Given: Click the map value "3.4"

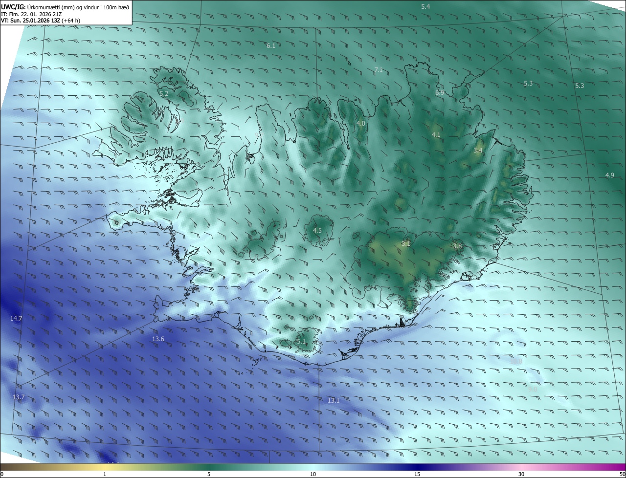Looking at the screenshot, I should [x=478, y=150].
